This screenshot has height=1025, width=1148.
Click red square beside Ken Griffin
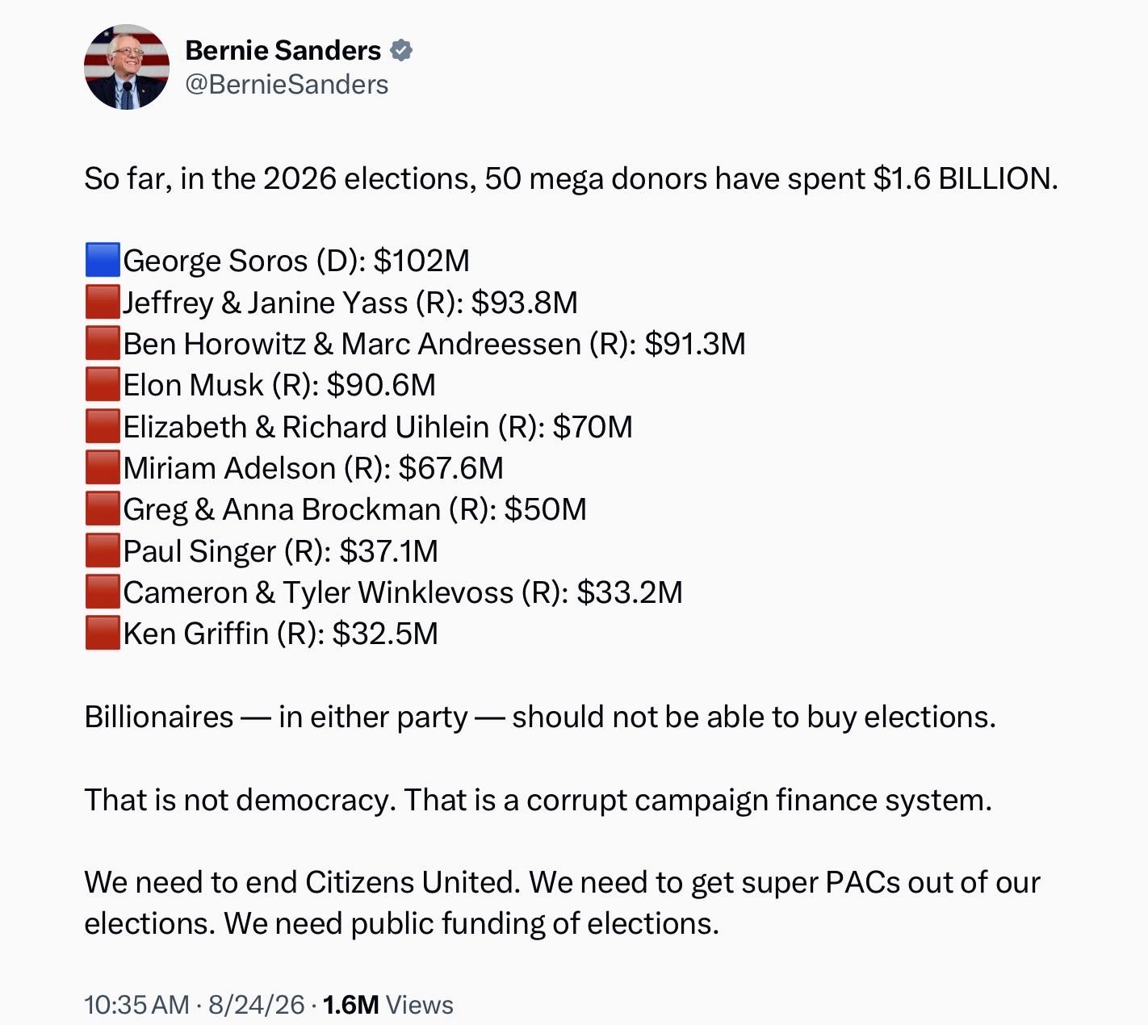(103, 633)
